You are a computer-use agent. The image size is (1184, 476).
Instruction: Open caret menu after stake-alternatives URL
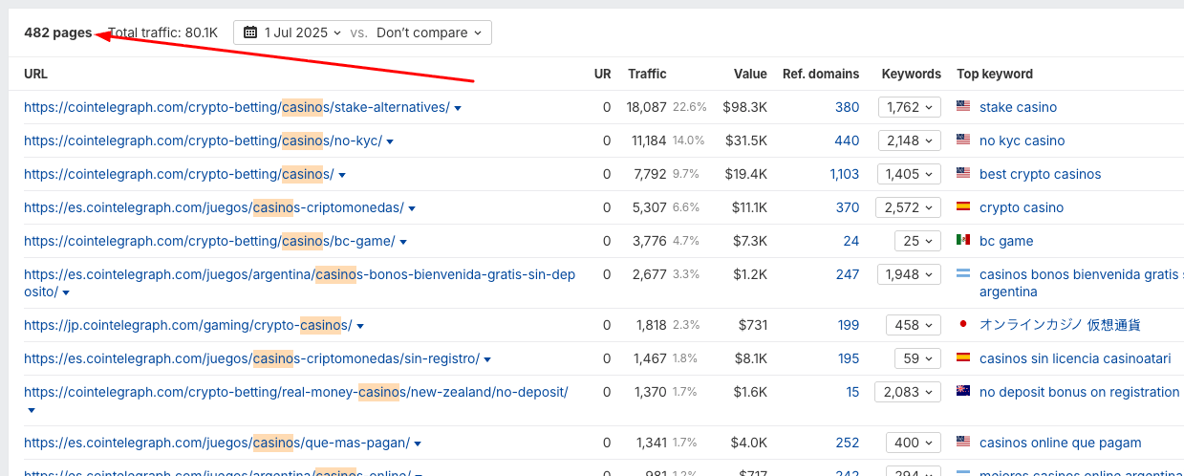click(x=459, y=108)
